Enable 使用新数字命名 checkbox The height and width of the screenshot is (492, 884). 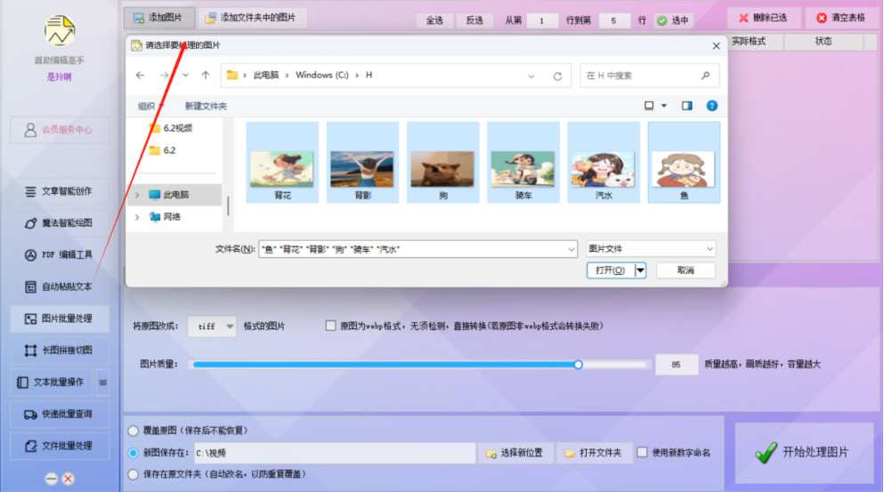pyautogui.click(x=642, y=452)
